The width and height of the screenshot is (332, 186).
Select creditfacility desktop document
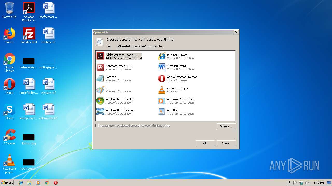[x=29, y=86]
